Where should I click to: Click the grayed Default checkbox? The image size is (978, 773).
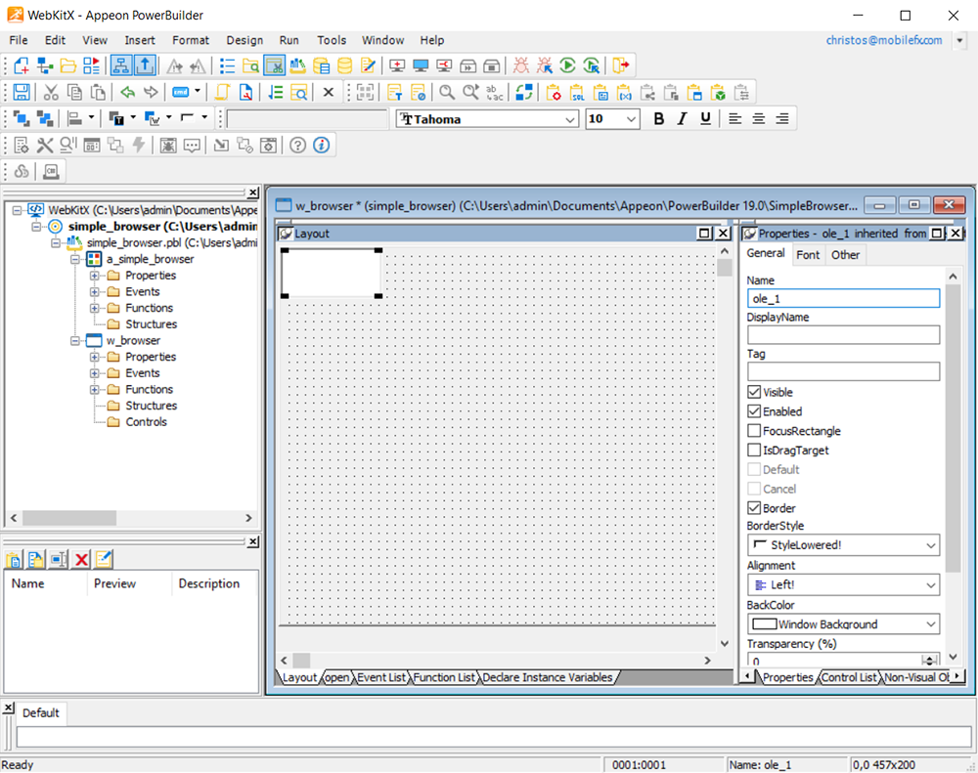point(754,469)
